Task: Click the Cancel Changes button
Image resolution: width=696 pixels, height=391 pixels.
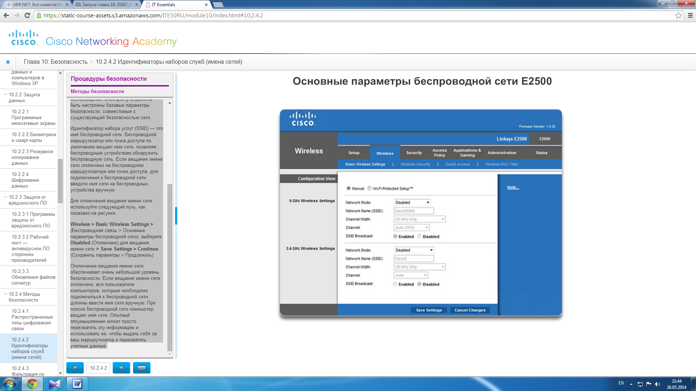Action: [x=470, y=310]
